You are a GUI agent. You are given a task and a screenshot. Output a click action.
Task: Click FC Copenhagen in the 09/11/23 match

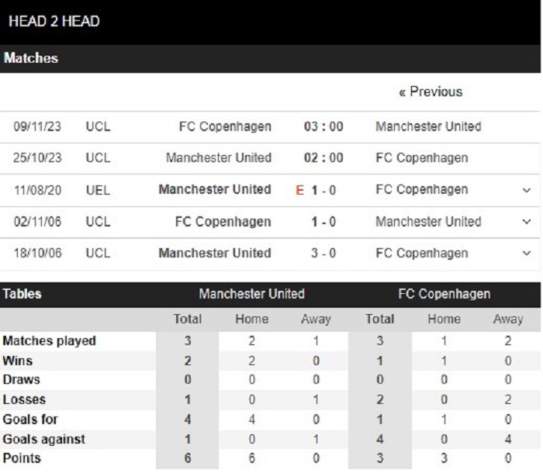(x=225, y=126)
